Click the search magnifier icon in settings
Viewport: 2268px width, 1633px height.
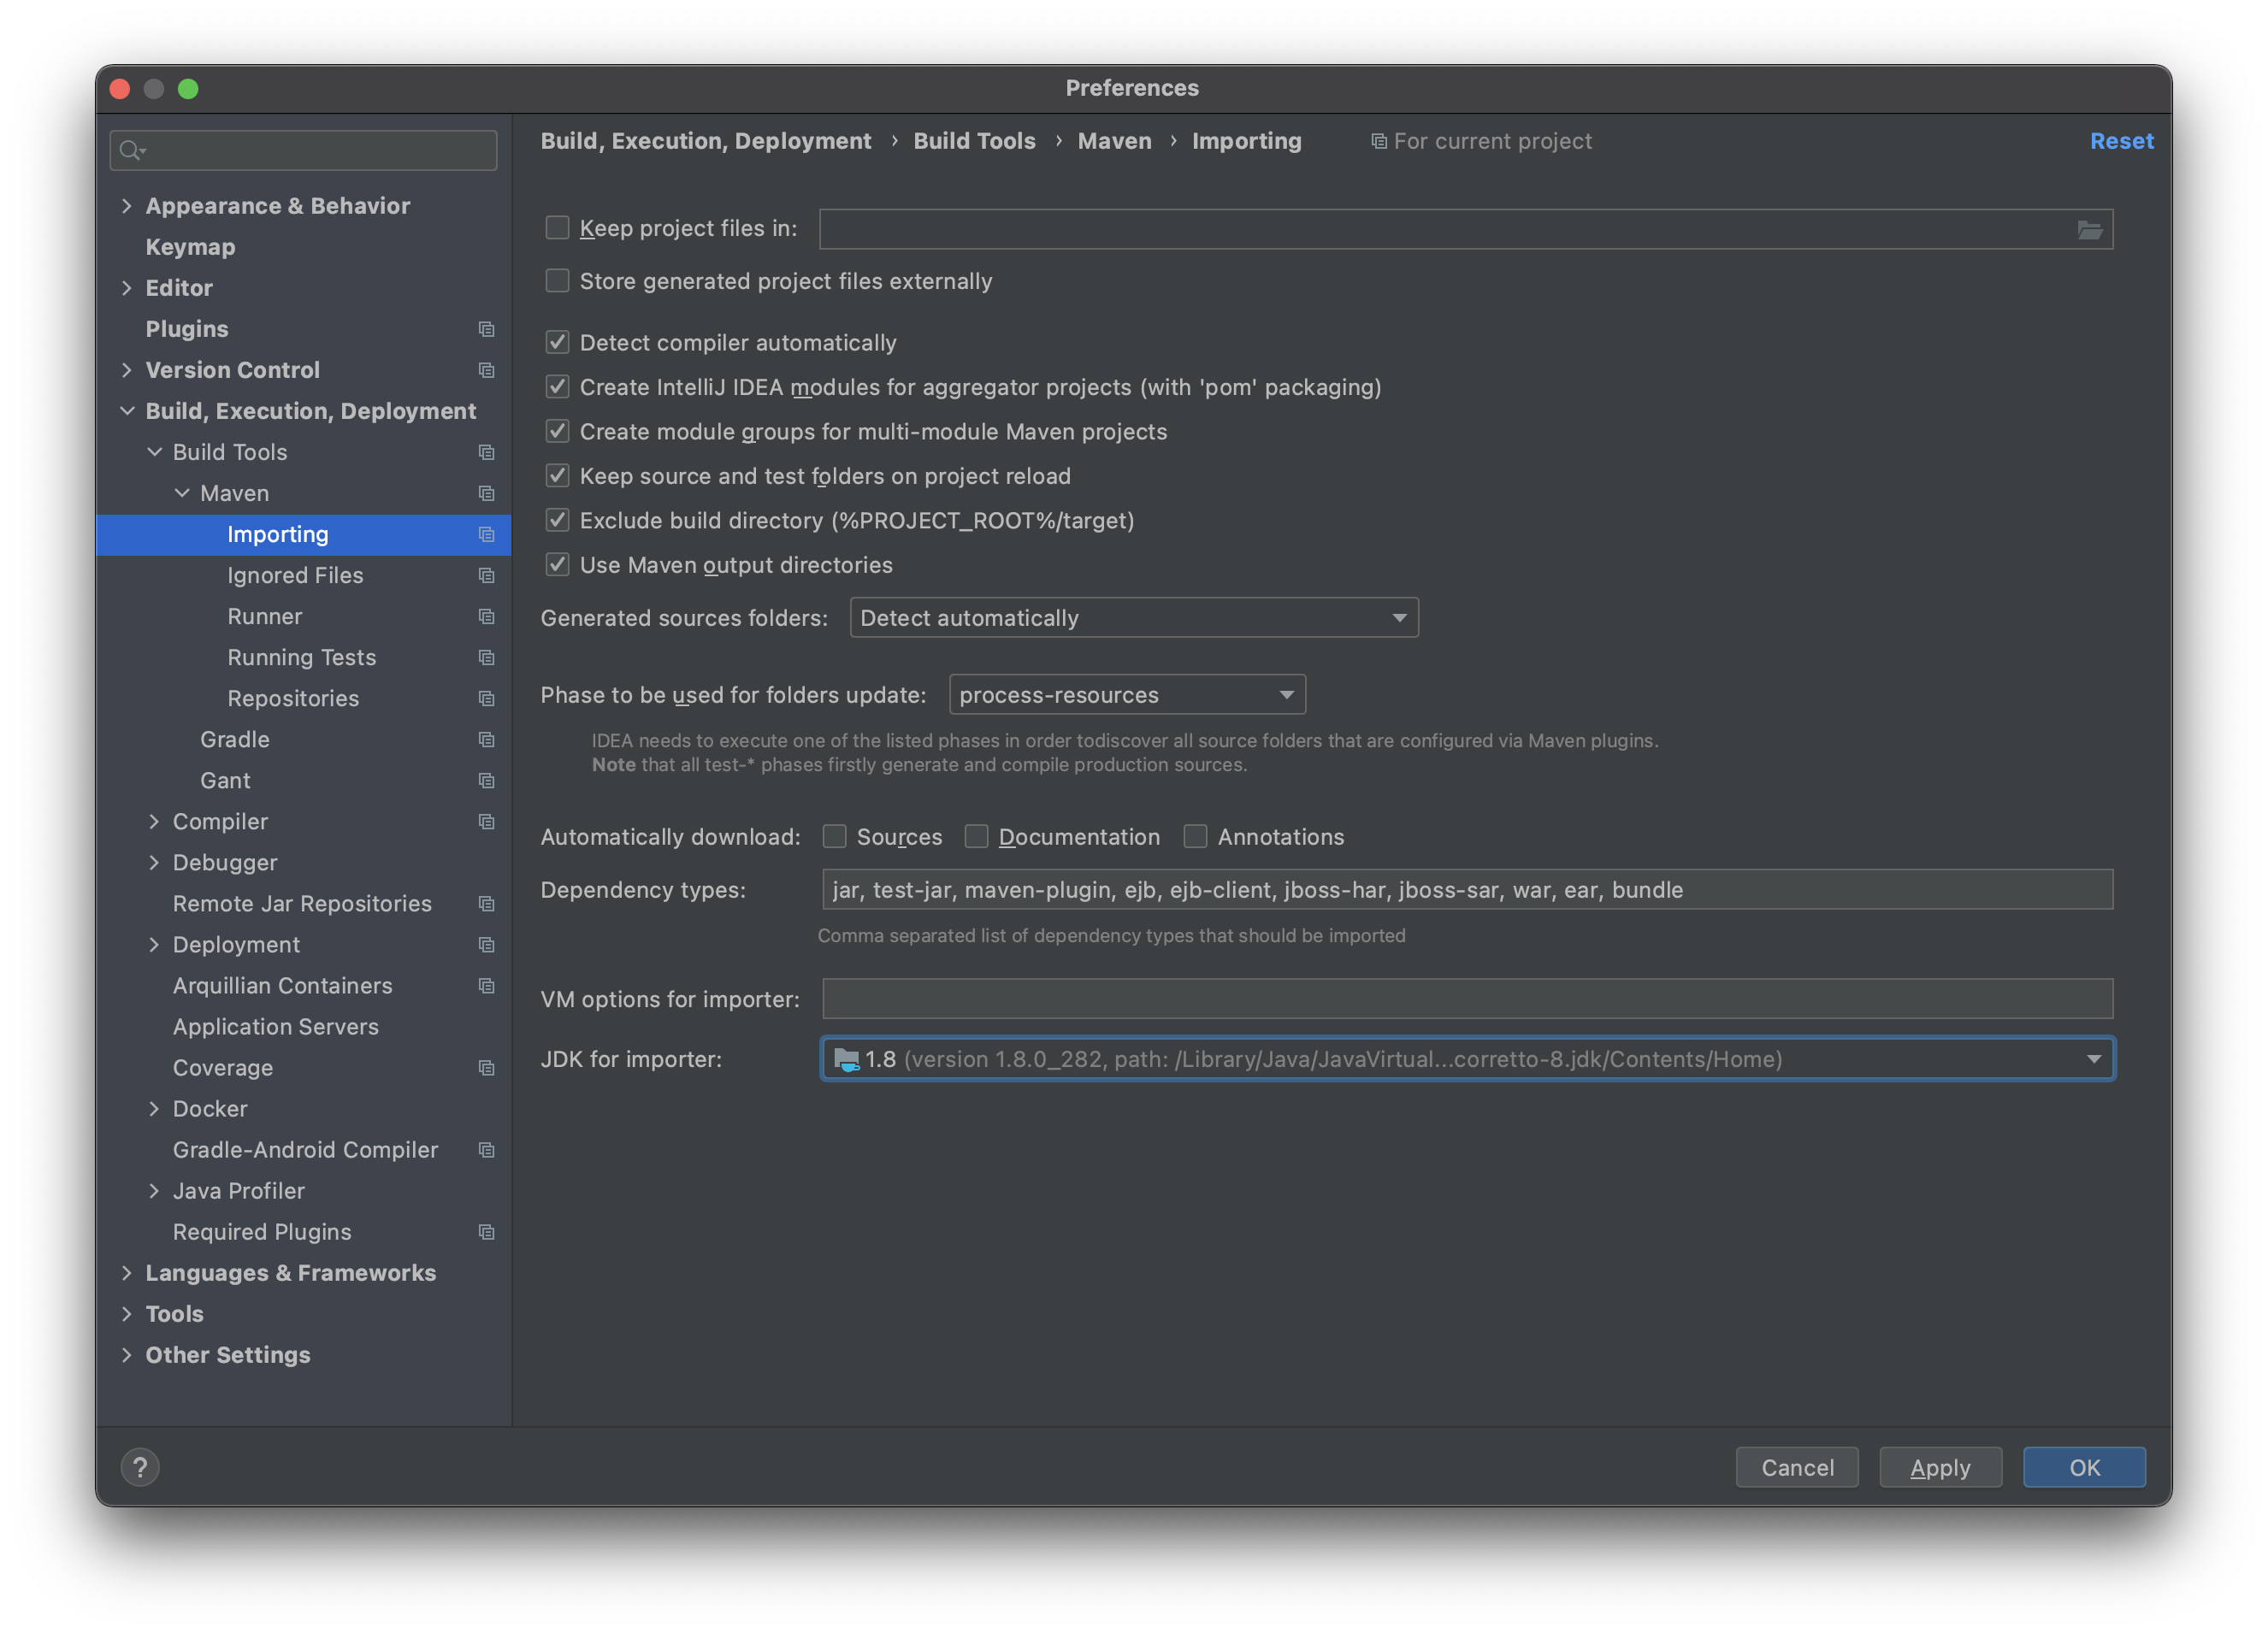(131, 150)
